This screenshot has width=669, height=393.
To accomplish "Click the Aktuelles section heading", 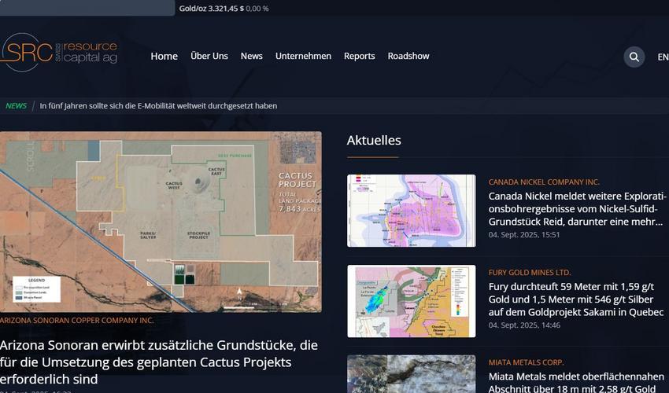I will coord(374,140).
